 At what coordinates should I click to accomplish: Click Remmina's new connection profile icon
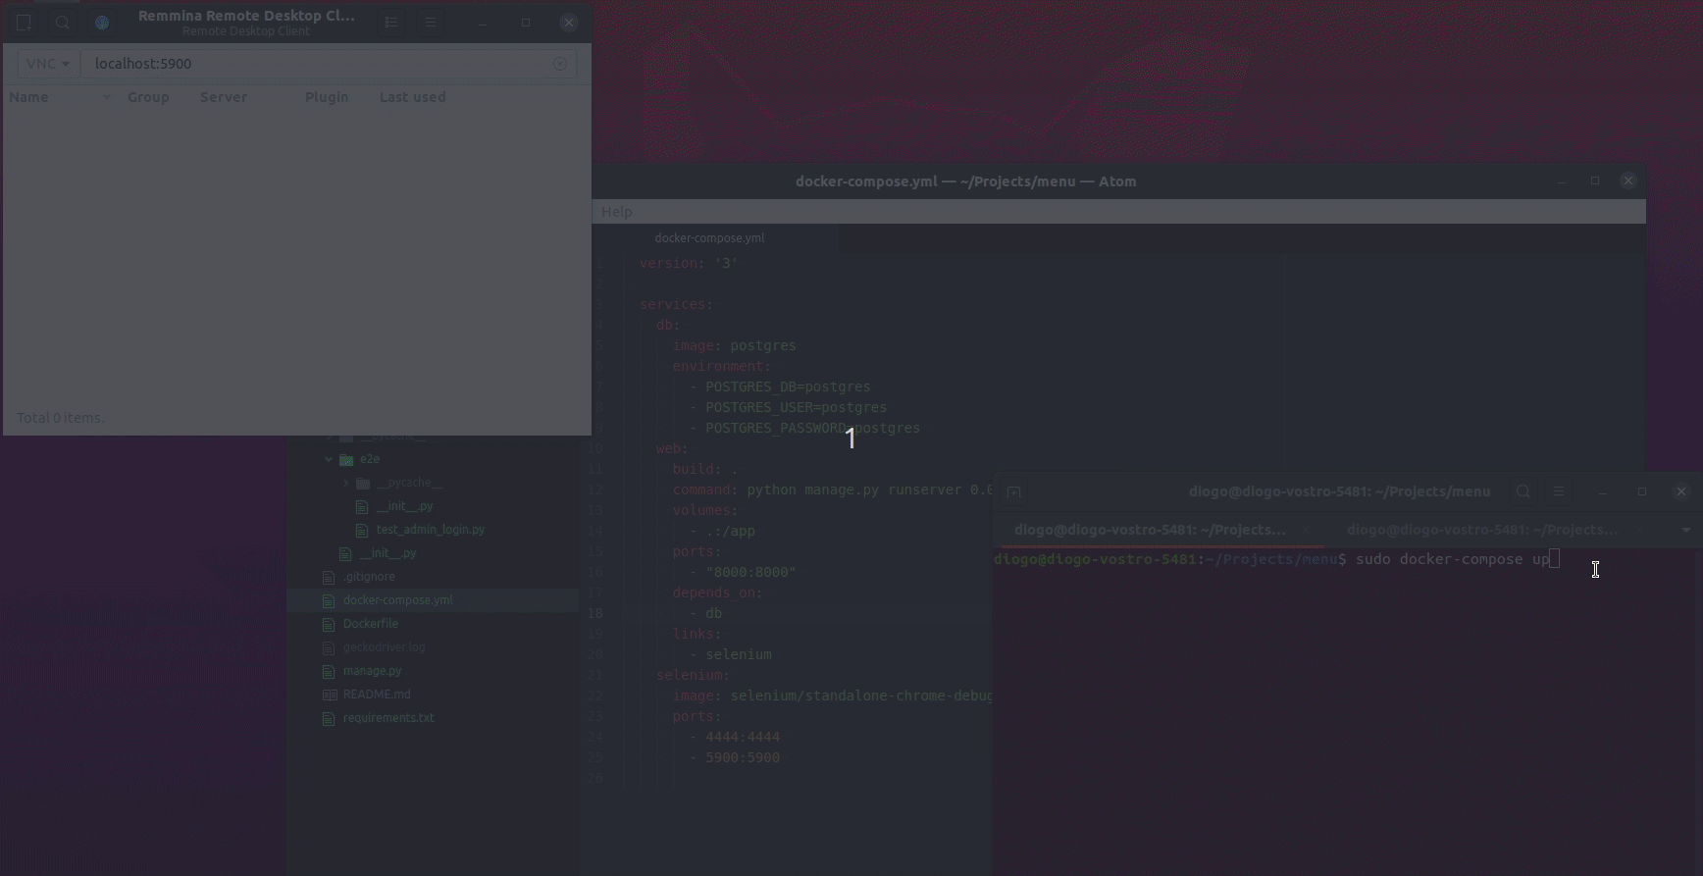(x=24, y=22)
